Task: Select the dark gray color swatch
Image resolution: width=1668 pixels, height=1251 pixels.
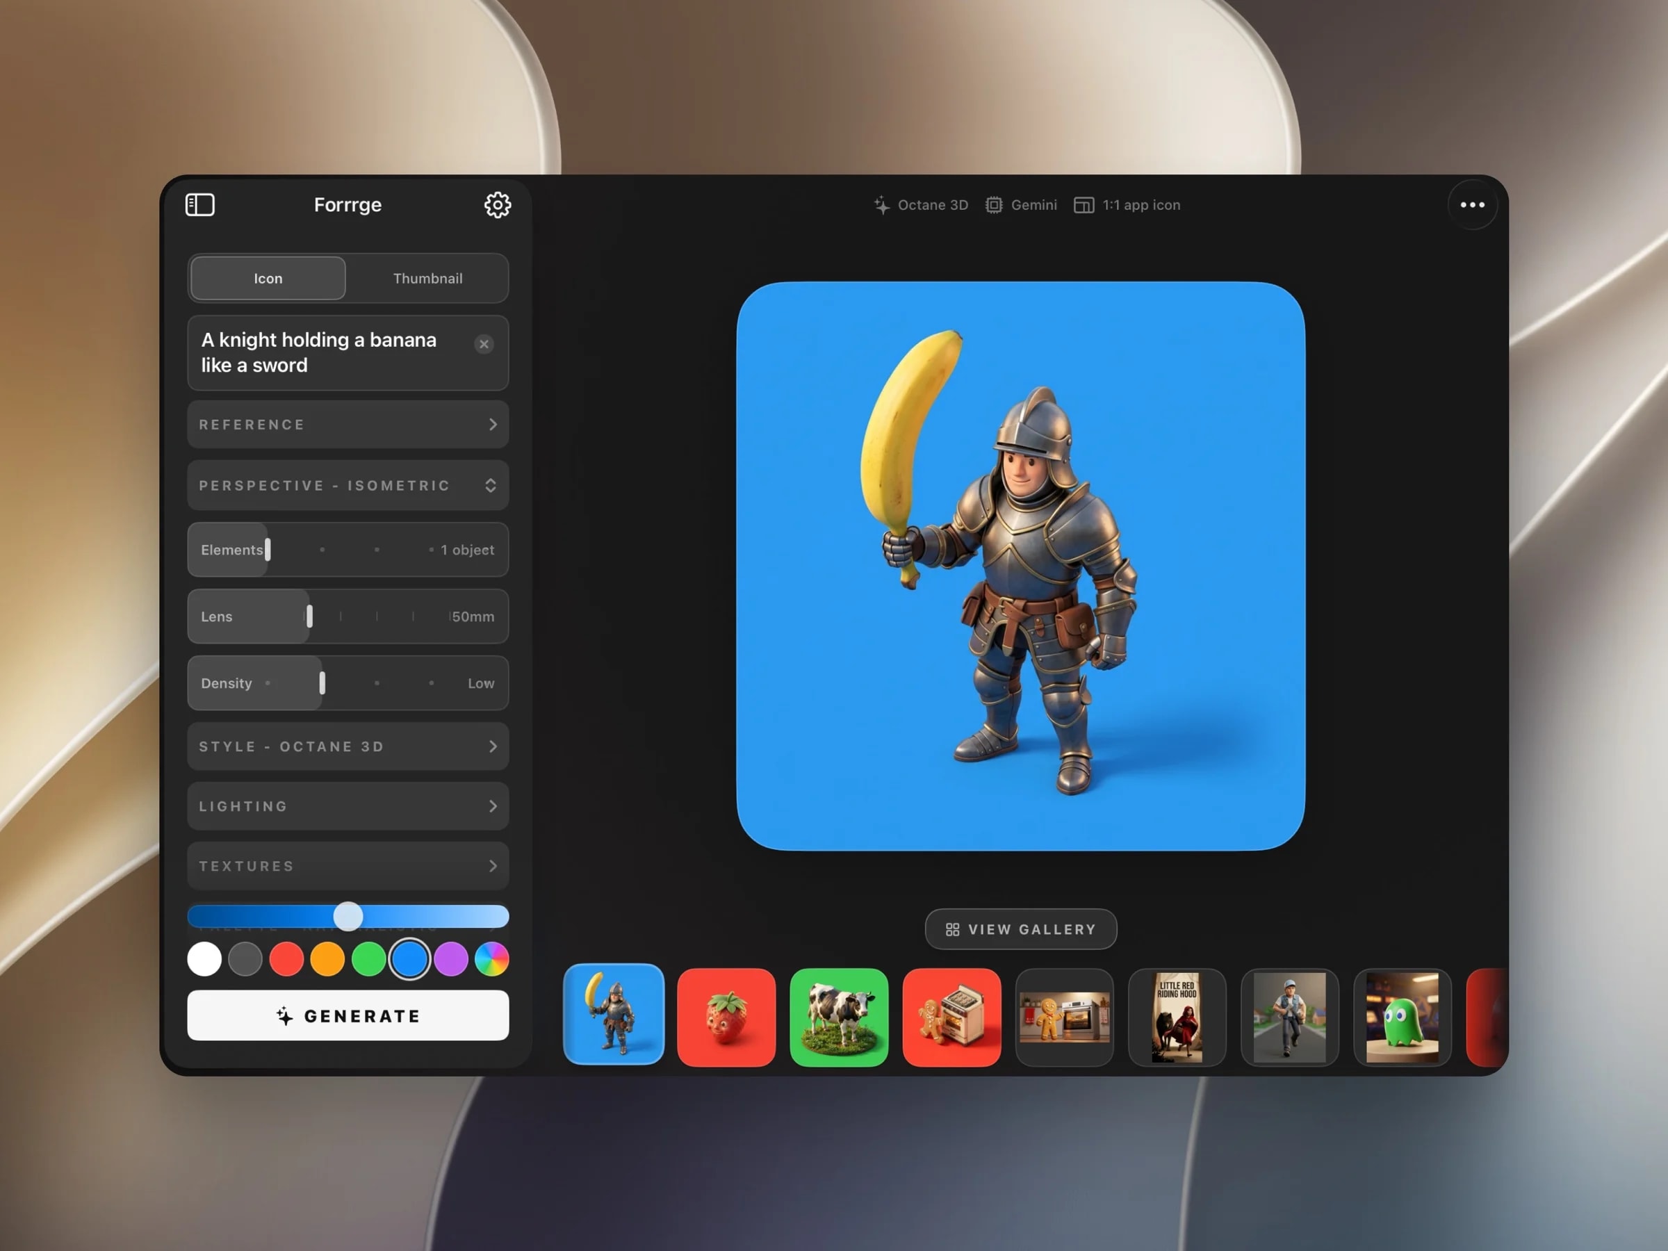Action: pyautogui.click(x=245, y=959)
